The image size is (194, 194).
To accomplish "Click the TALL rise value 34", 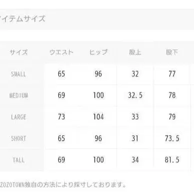I will [135, 160].
